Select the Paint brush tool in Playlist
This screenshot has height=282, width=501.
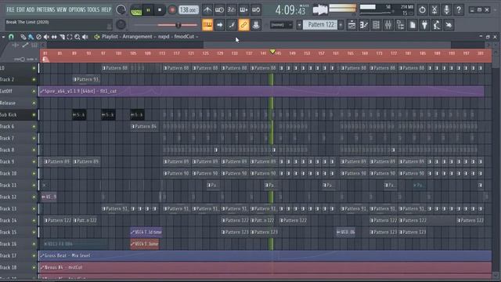(x=31, y=37)
